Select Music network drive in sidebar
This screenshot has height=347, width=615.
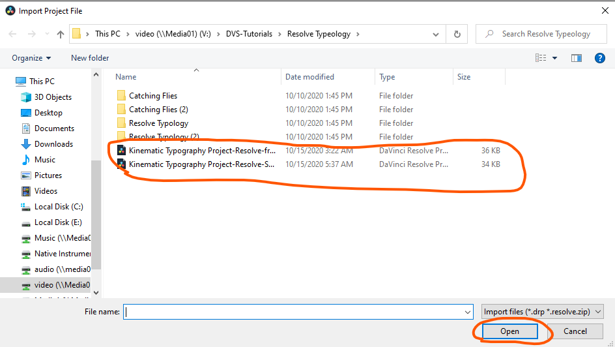[55, 238]
